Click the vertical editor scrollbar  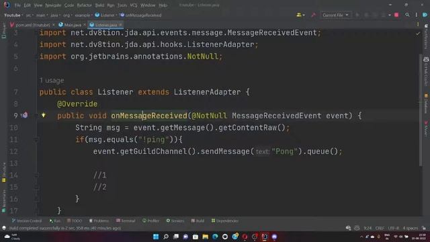421,110
